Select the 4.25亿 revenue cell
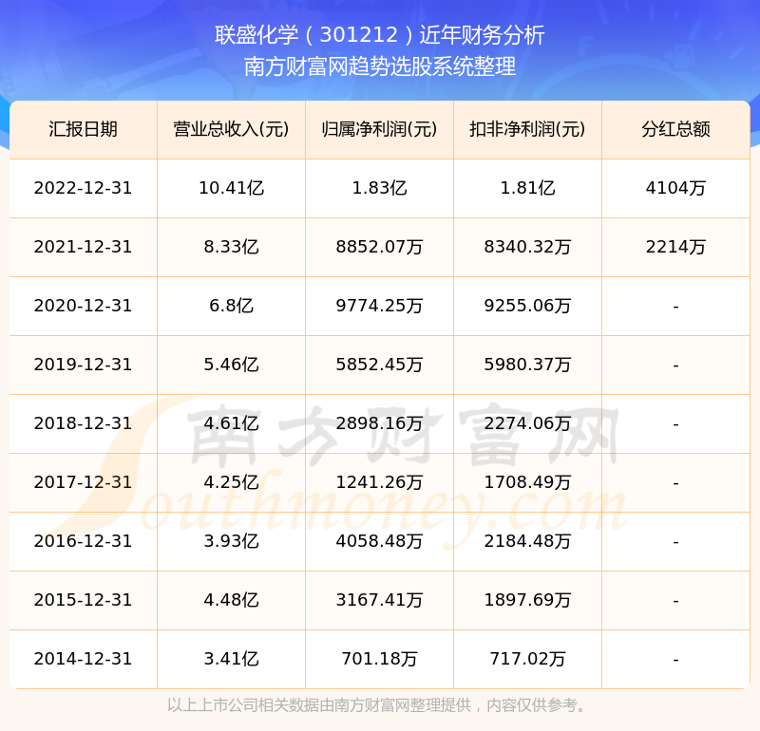 click(231, 482)
